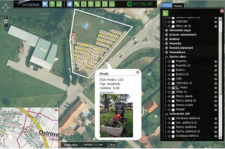Check the Úklid layer checkbox

173,79
